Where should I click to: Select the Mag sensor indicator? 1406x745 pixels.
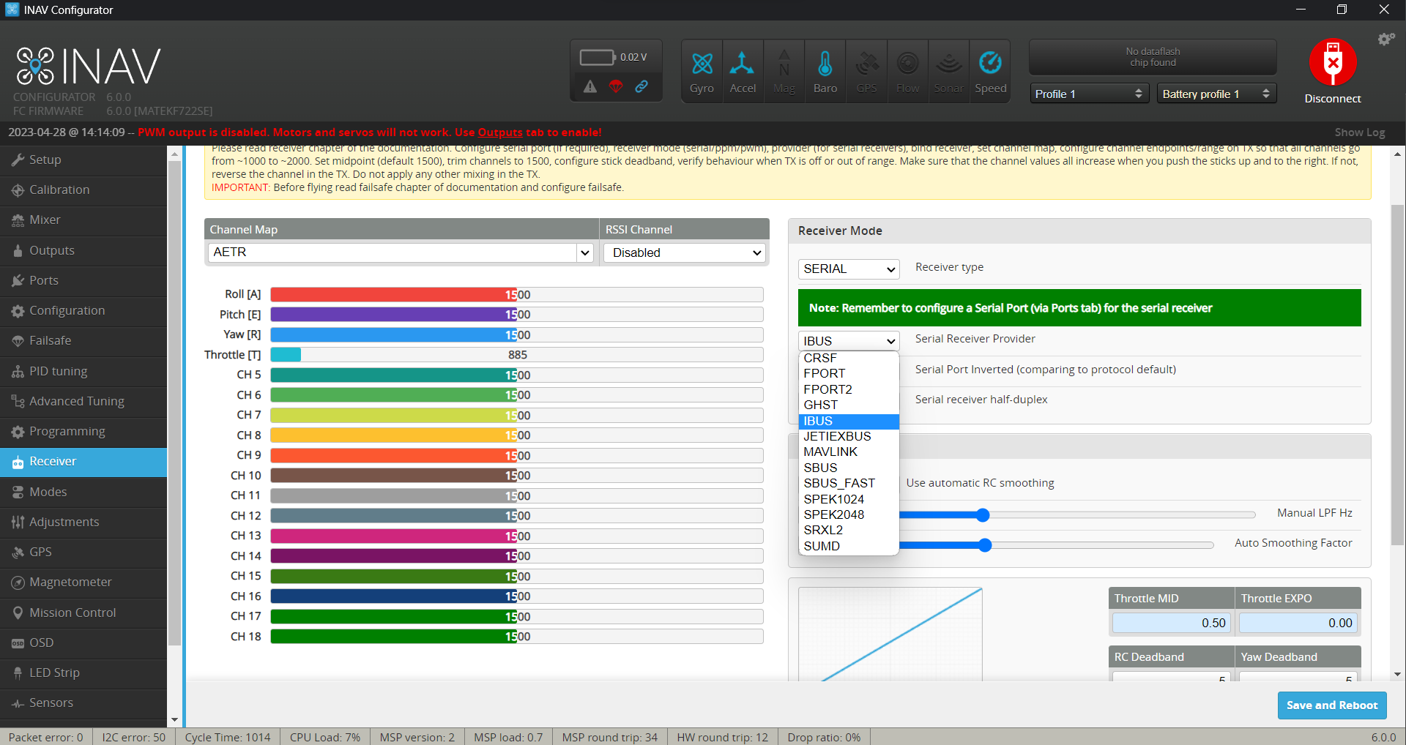click(x=784, y=70)
